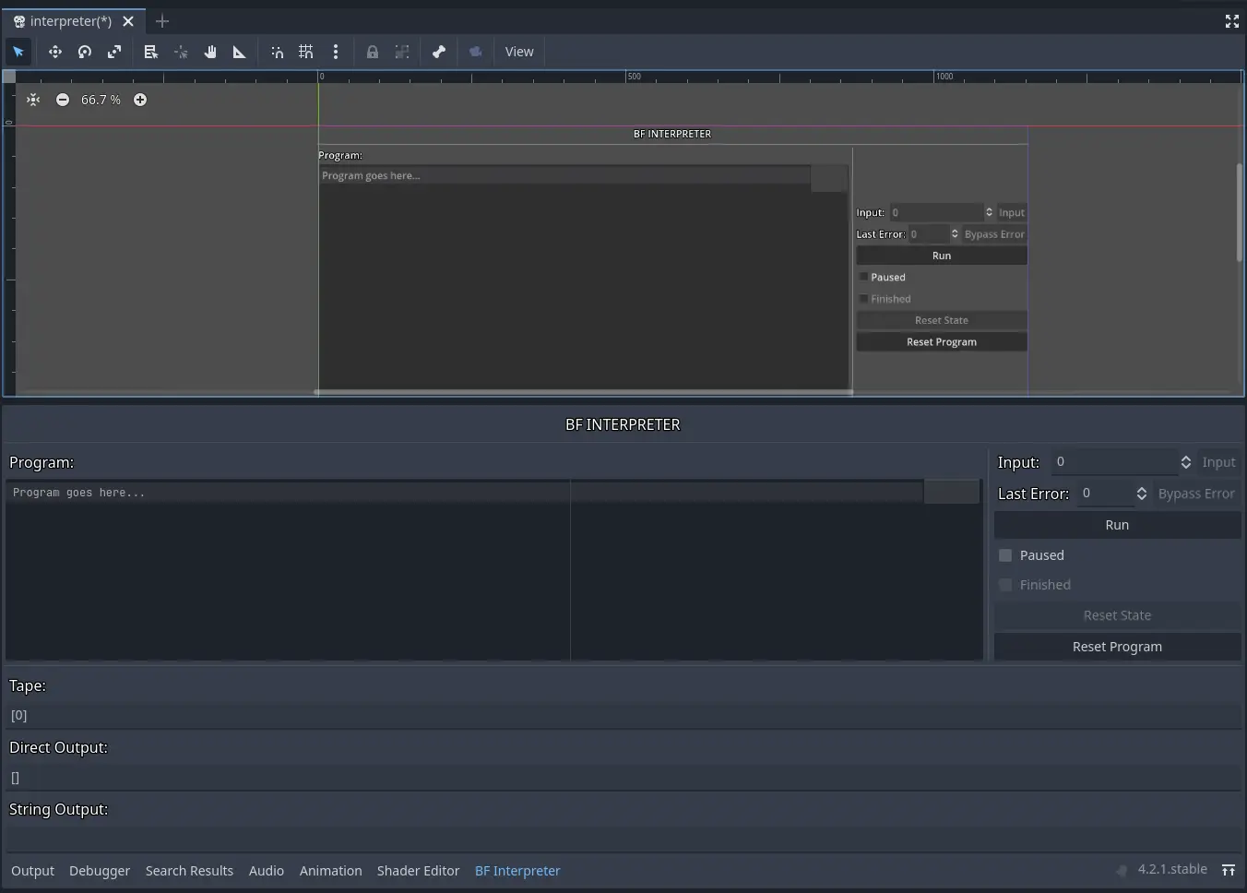The width and height of the screenshot is (1247, 893).
Task: Click the Bypass Error button in panel
Action: (x=1196, y=494)
